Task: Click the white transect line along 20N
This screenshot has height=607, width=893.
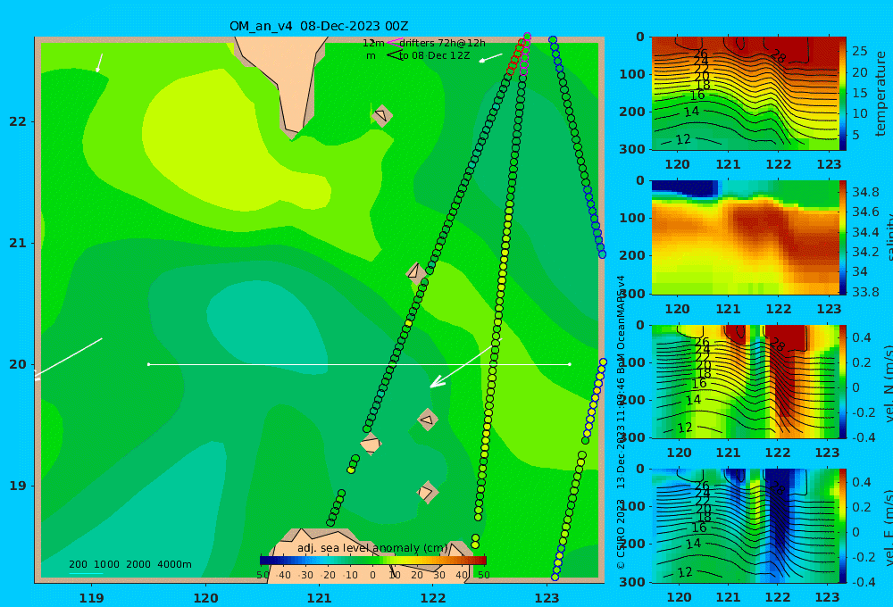Action: (359, 364)
